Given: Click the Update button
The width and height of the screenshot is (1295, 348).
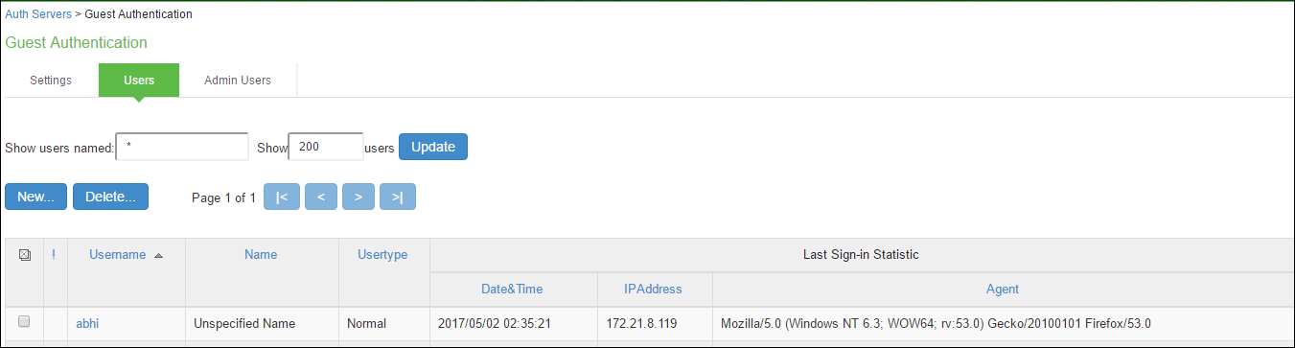Looking at the screenshot, I should (x=433, y=147).
